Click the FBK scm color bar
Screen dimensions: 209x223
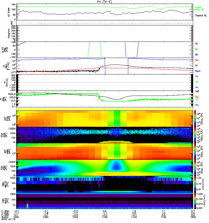click(195, 201)
